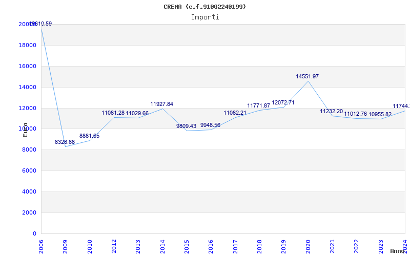410x256 pixels.
Task: Click x-axis year 2016
Action: (x=211, y=247)
